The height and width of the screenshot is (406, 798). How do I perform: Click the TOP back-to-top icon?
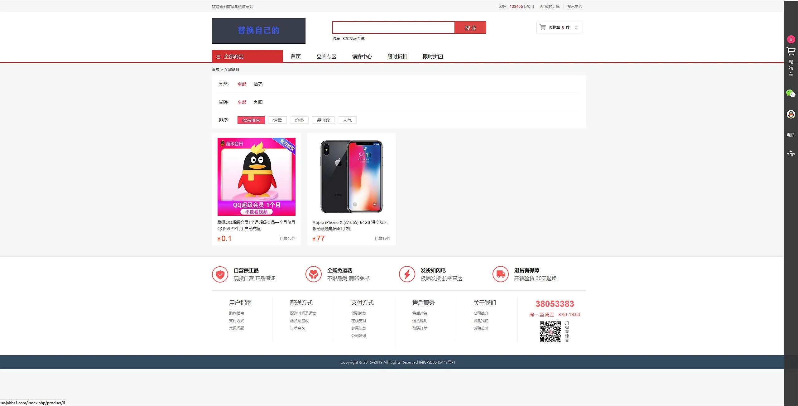791,153
